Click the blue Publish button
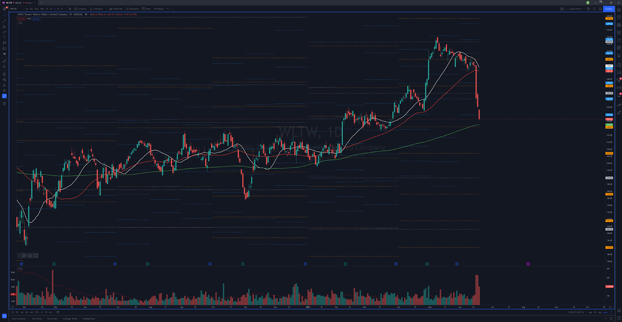The height and width of the screenshot is (322, 622). [609, 9]
